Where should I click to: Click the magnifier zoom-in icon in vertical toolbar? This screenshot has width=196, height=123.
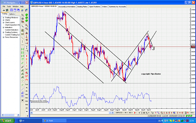pos(27,25)
